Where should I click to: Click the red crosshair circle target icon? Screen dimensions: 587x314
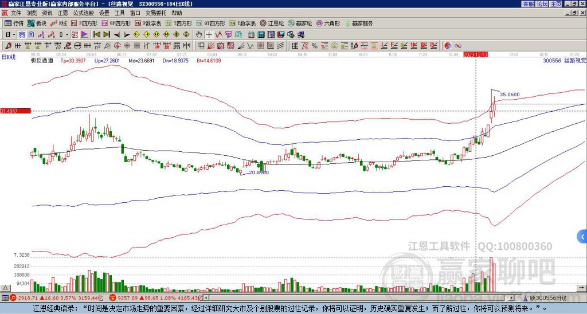coord(117,46)
